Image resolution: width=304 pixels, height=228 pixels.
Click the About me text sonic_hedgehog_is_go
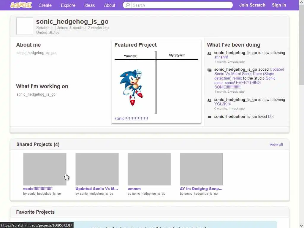36,53
